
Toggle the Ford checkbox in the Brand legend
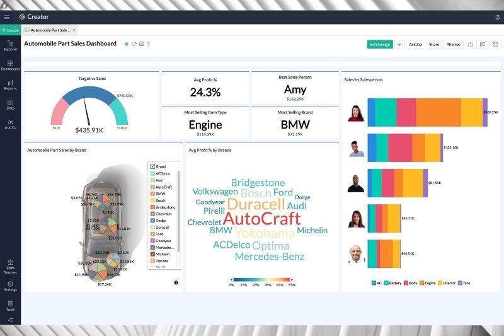pyautogui.click(x=152, y=234)
